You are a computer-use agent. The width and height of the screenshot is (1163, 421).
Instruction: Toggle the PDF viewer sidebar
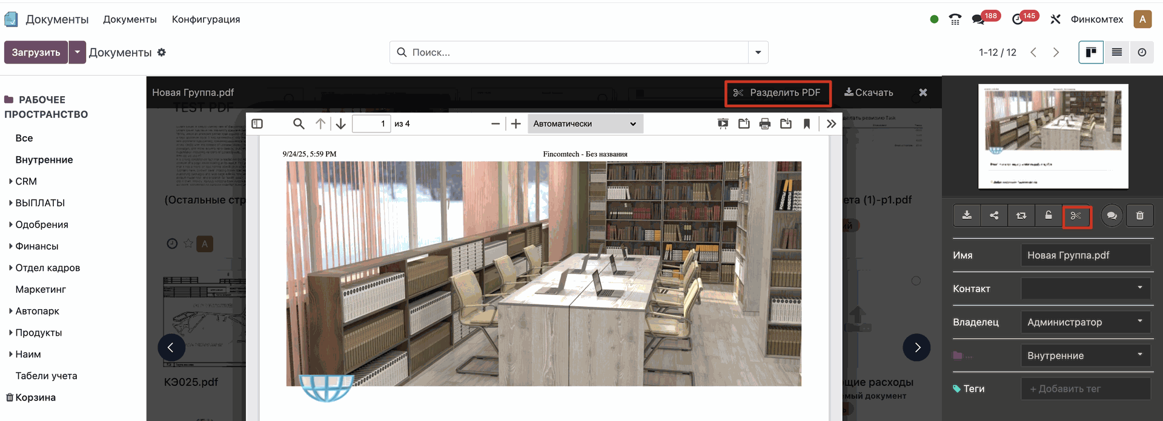pos(257,124)
